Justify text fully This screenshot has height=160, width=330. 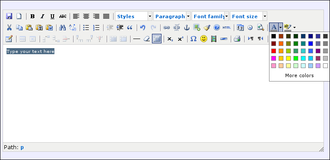click(106, 16)
